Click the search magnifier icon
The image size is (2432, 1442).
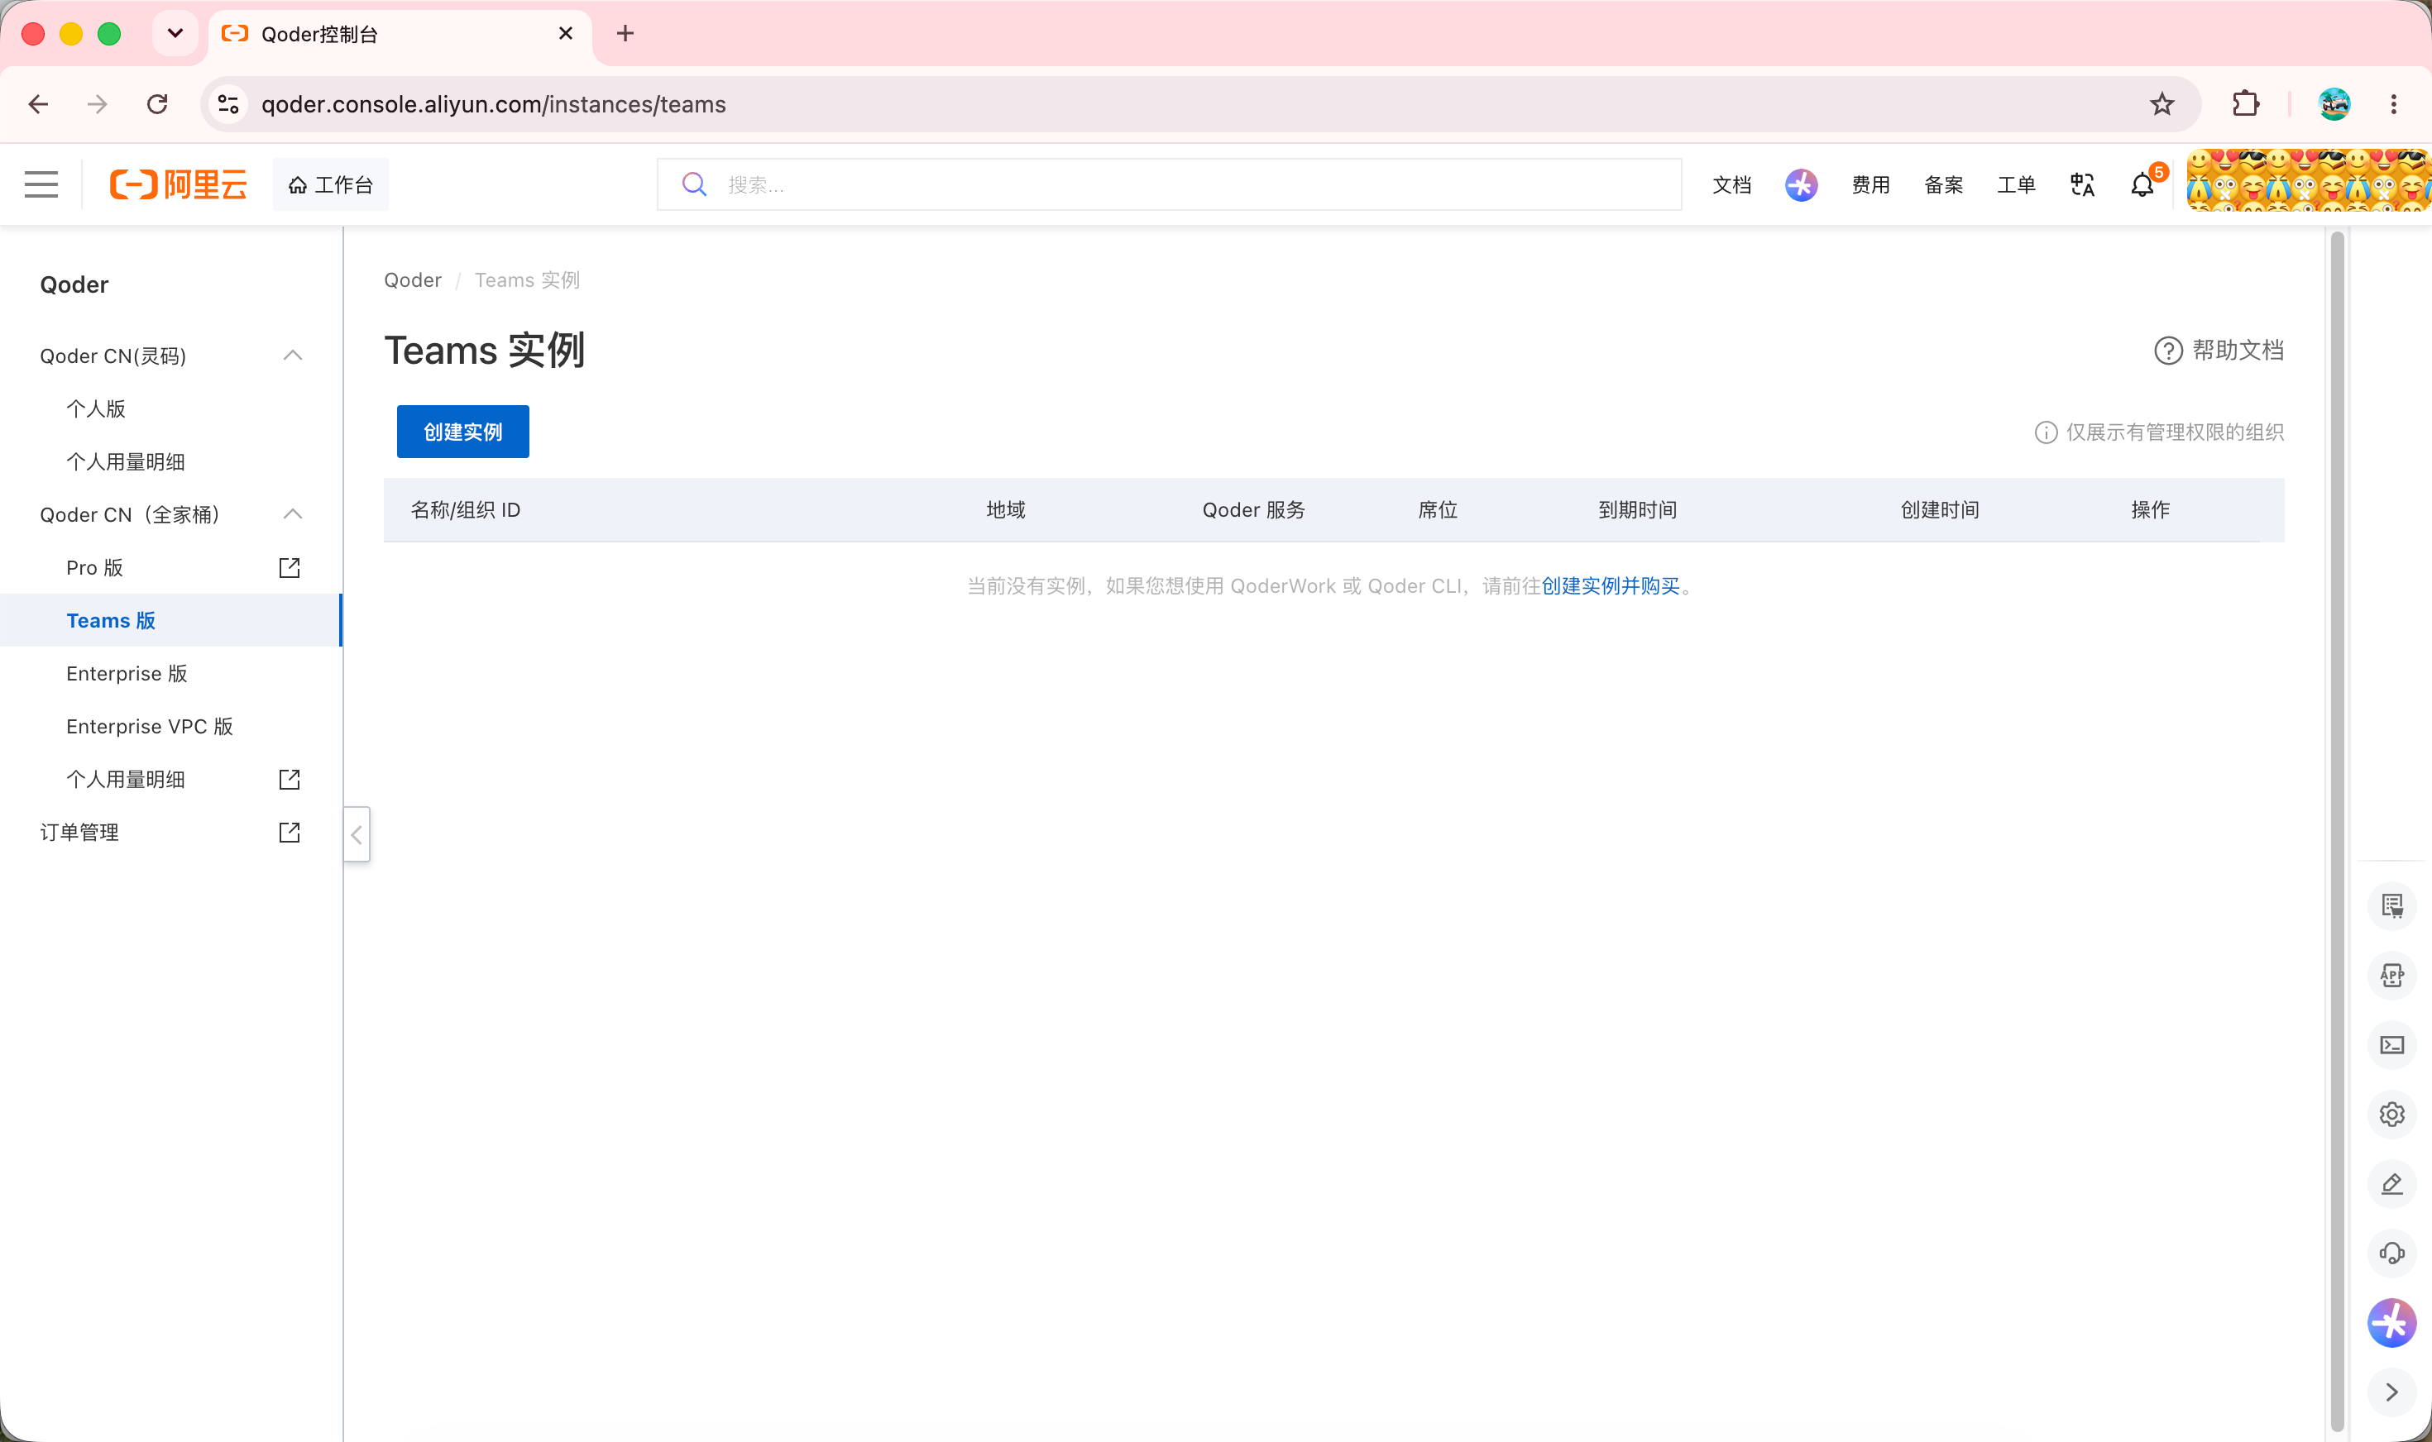[x=694, y=184]
